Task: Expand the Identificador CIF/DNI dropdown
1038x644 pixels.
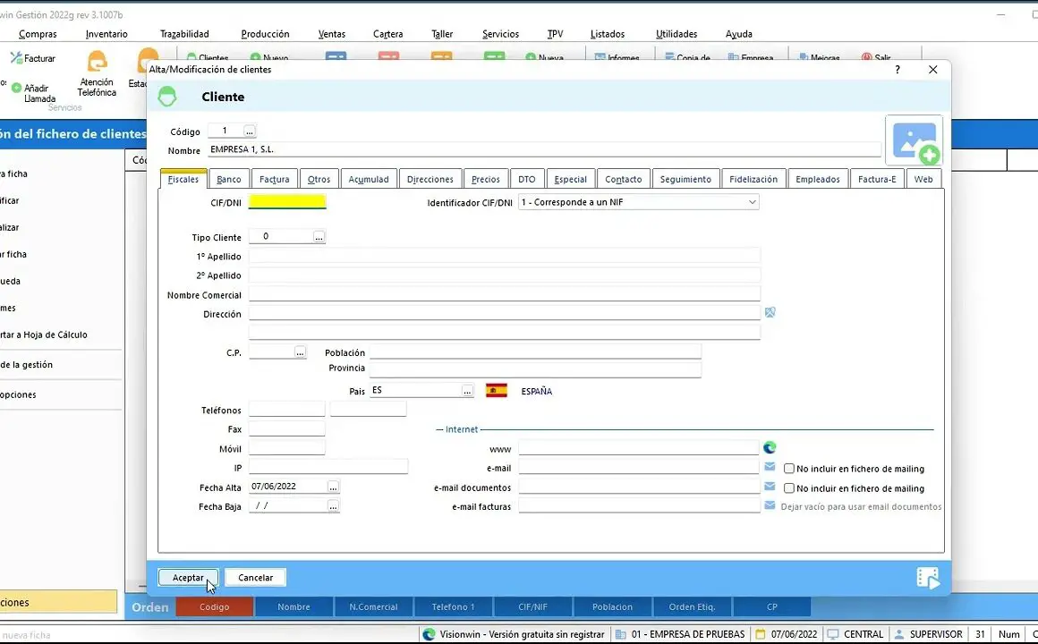Action: click(752, 203)
